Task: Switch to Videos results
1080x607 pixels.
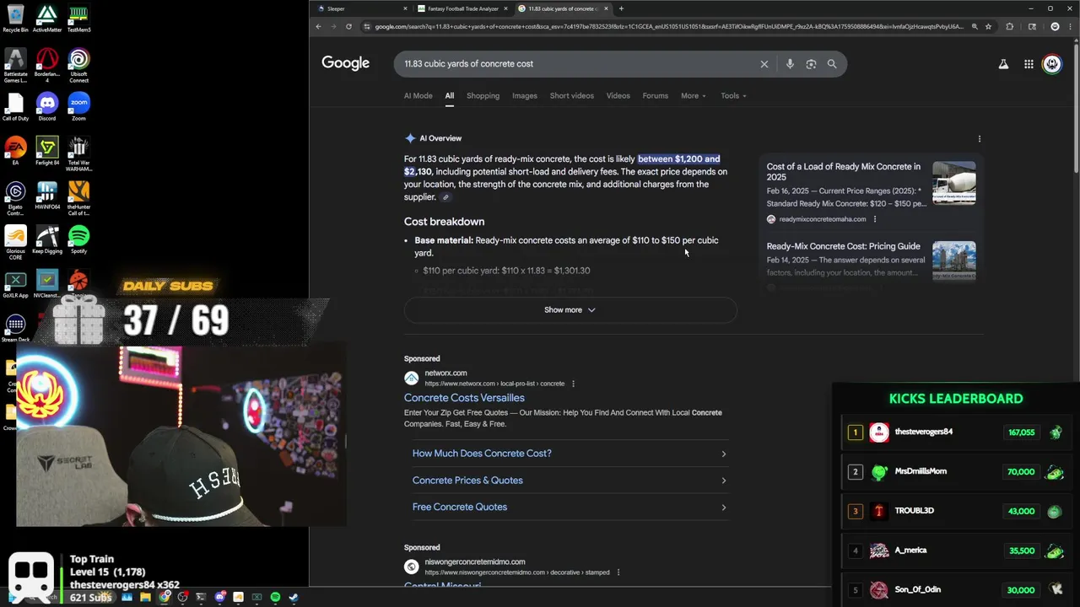Action: click(x=618, y=96)
